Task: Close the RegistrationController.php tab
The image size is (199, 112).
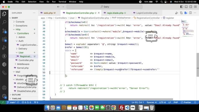Action: click(99, 13)
